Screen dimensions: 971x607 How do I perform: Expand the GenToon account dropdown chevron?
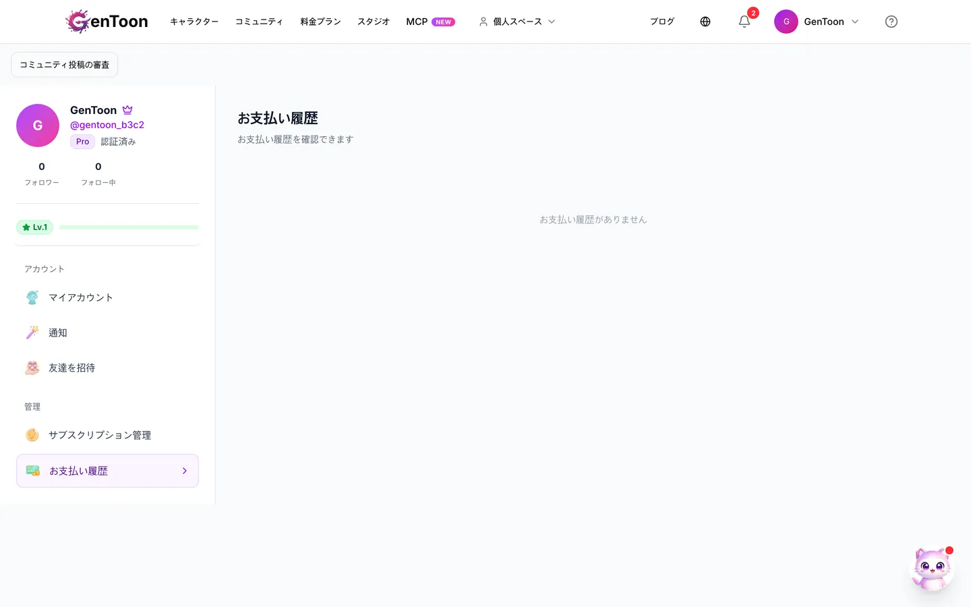(855, 22)
